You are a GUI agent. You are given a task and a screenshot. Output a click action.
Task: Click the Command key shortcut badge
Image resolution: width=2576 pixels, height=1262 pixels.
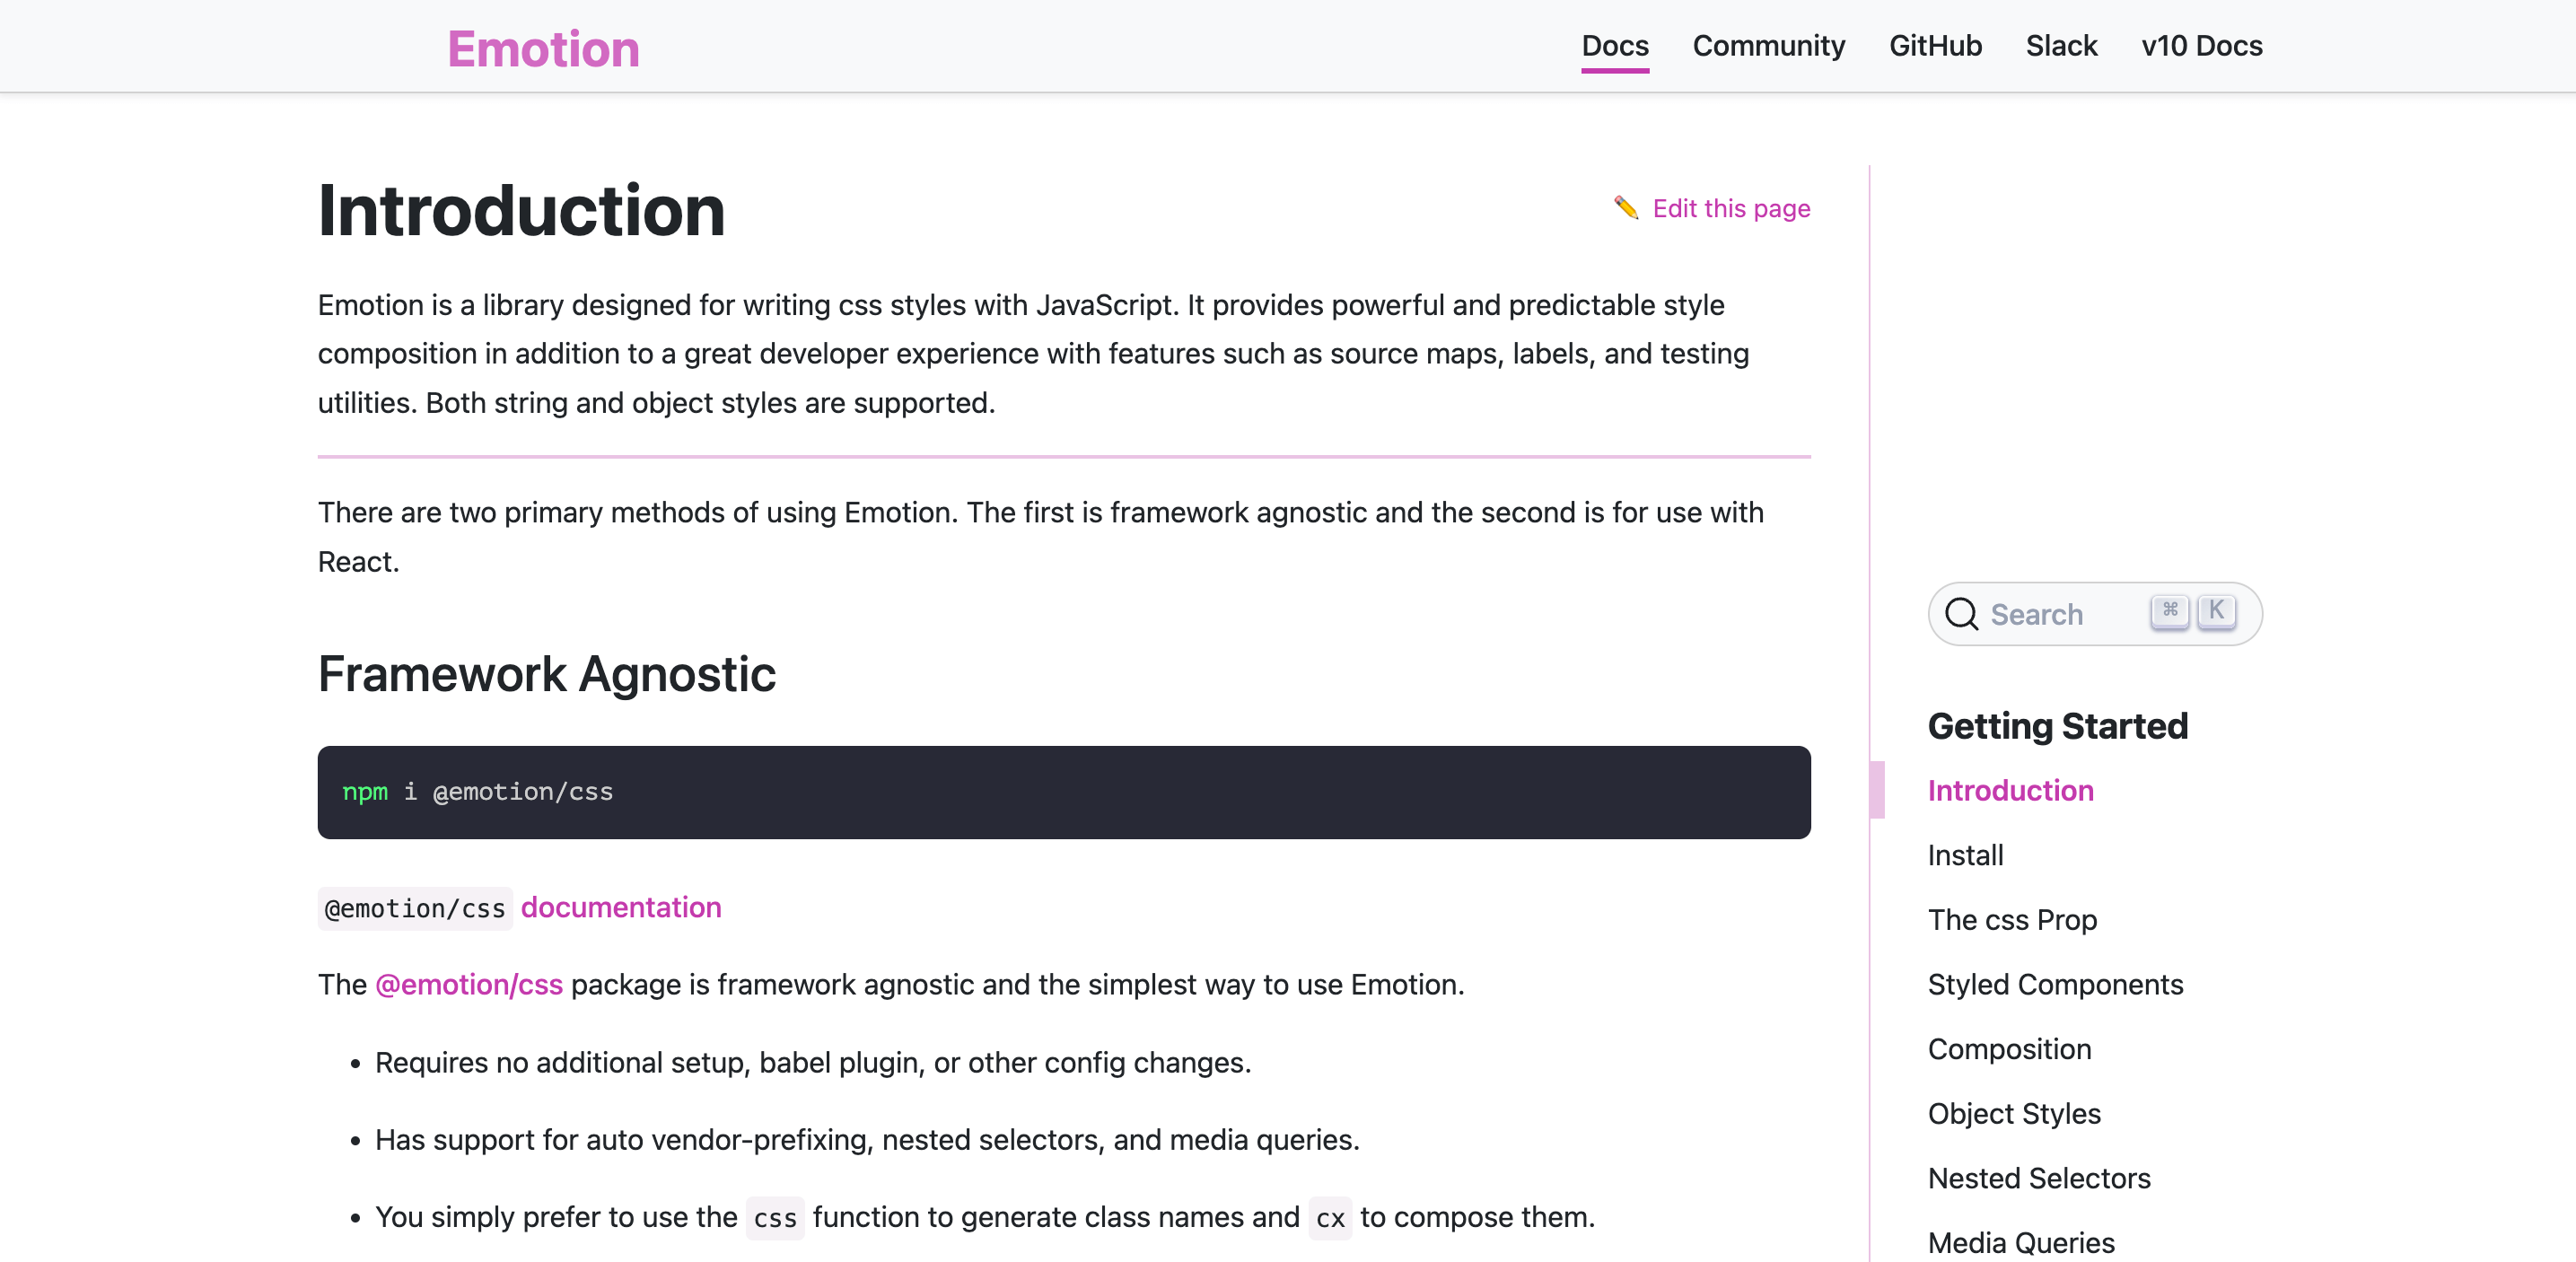(x=2169, y=610)
